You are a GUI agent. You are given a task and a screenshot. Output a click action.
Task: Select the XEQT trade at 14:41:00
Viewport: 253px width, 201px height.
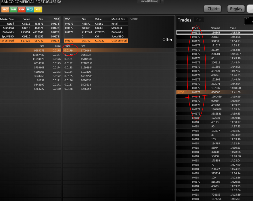214,92
